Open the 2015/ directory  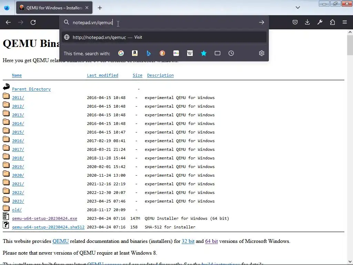tap(18, 132)
